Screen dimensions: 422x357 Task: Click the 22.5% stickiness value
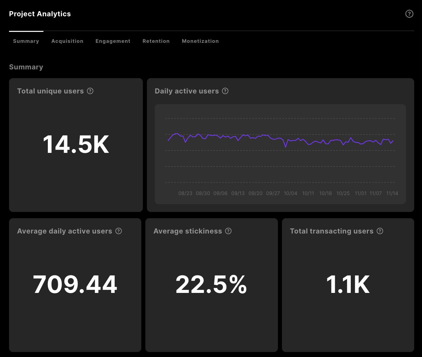click(211, 284)
